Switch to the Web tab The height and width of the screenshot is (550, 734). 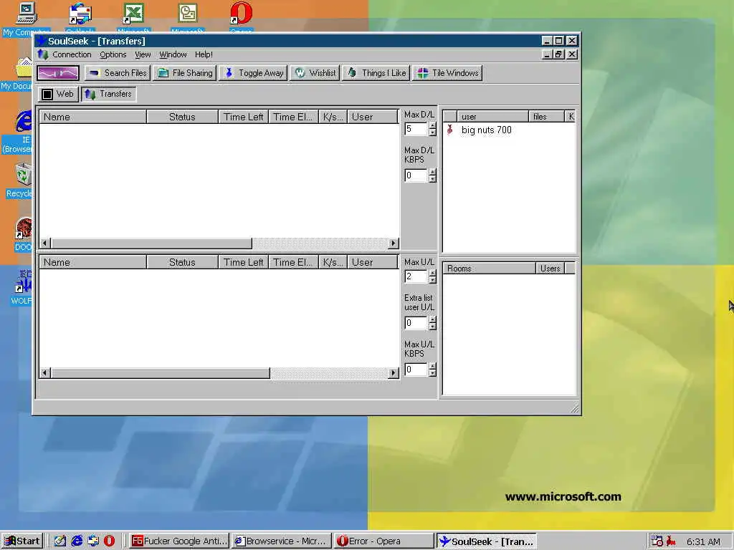[x=58, y=94]
